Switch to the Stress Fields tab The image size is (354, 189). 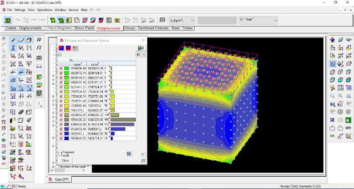[85, 28]
